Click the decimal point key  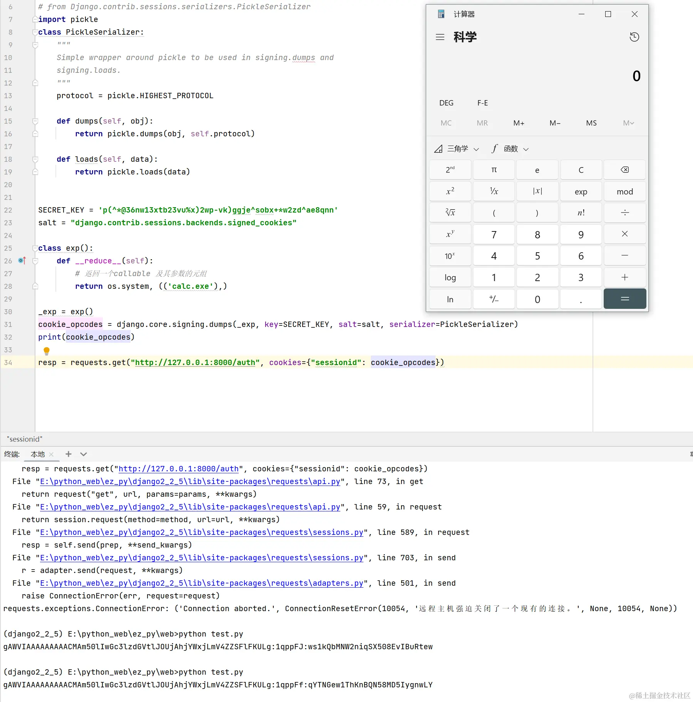tap(581, 299)
